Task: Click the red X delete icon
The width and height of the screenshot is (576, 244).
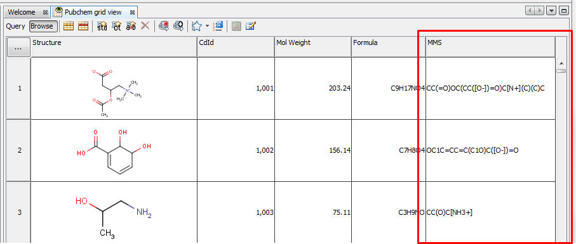Action: tap(145, 25)
